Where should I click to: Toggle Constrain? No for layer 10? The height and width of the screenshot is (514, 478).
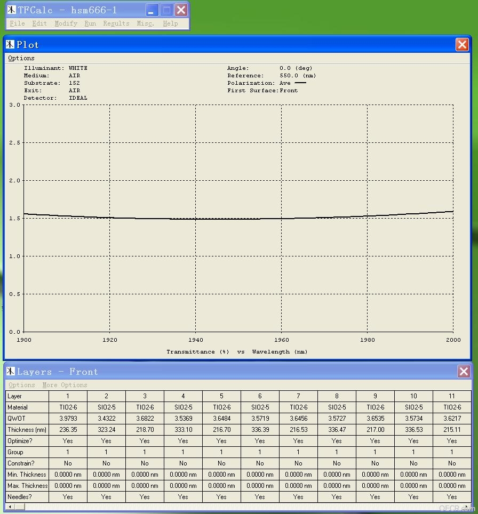(413, 463)
